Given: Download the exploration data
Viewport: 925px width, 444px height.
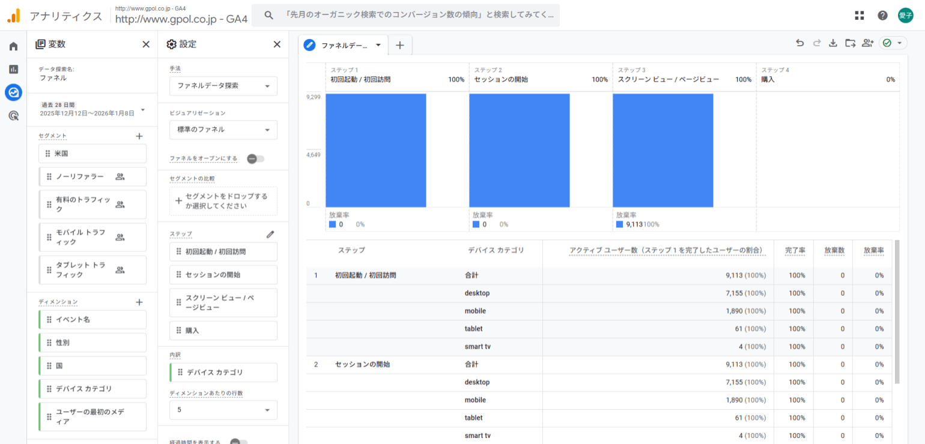Looking at the screenshot, I should click(x=833, y=43).
